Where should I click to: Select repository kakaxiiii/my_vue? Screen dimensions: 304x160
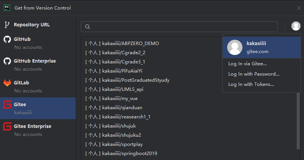[x=112, y=99]
